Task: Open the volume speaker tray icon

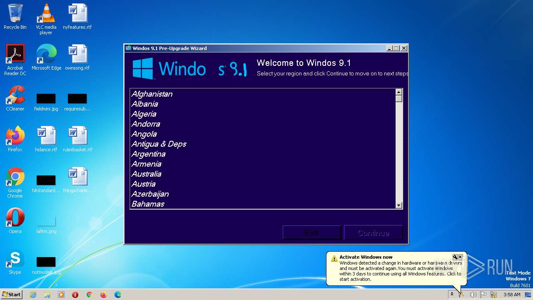Action: coord(473,295)
